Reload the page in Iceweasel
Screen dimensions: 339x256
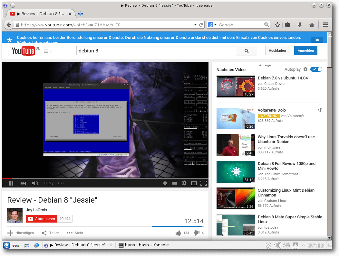point(201,25)
